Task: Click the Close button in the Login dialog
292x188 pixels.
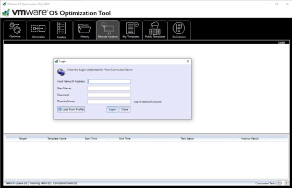Action: point(125,110)
